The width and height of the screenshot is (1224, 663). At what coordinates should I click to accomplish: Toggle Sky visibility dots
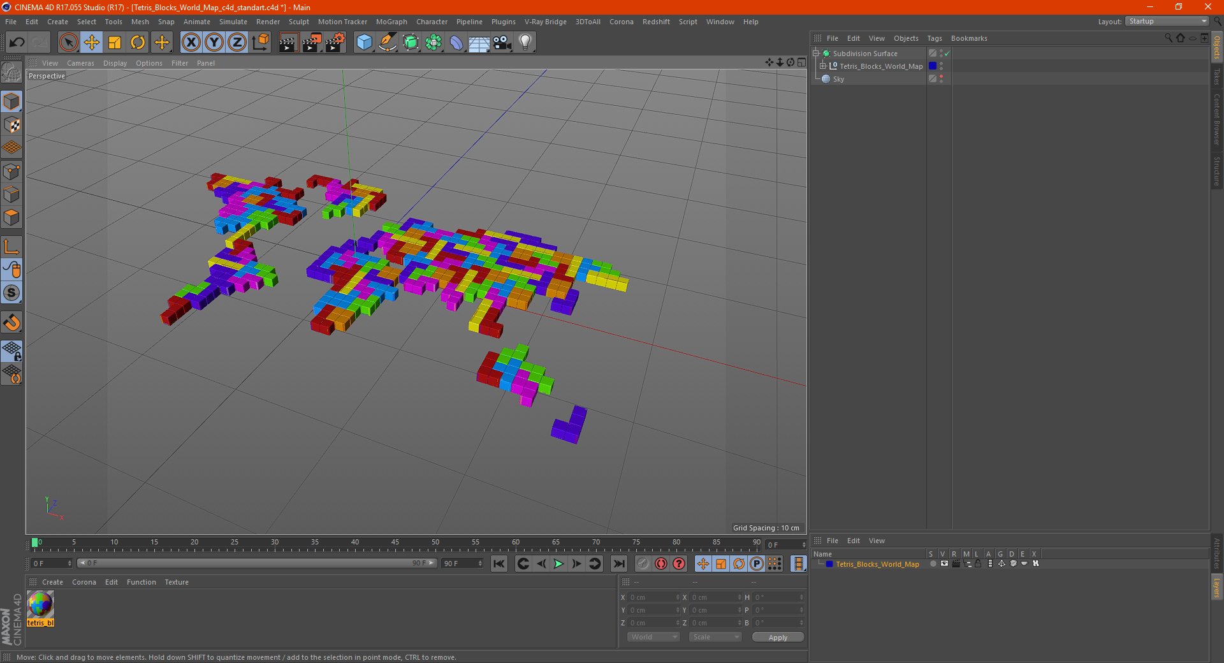941,79
